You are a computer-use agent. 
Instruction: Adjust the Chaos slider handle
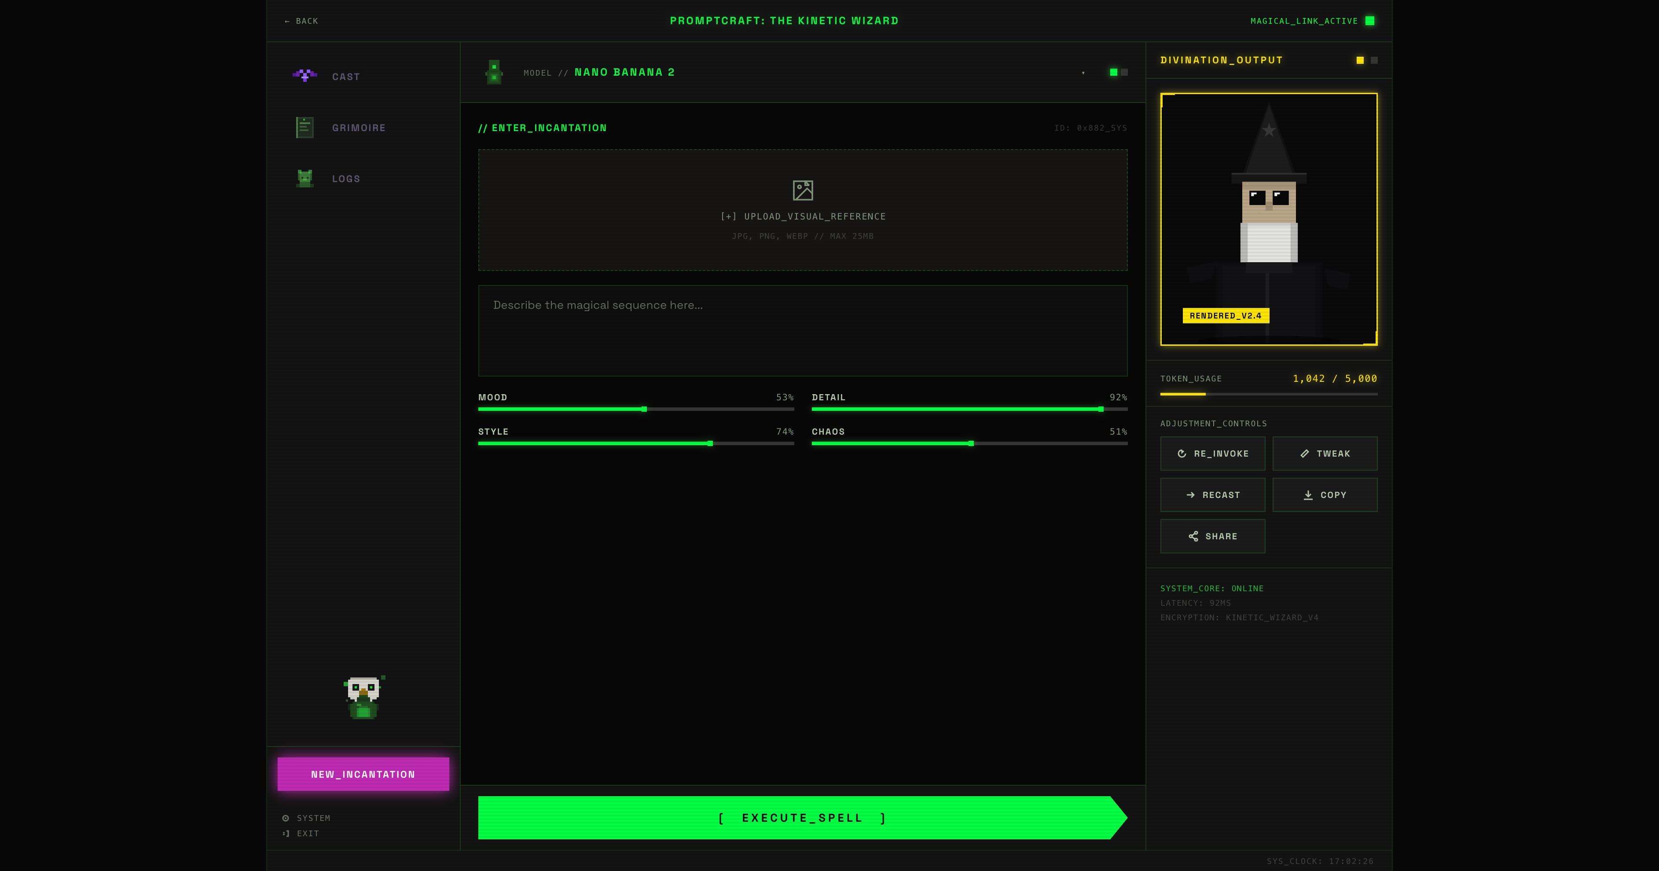point(971,443)
